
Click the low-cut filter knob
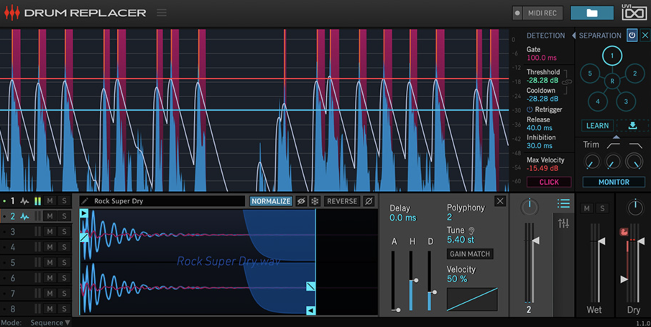tap(613, 162)
